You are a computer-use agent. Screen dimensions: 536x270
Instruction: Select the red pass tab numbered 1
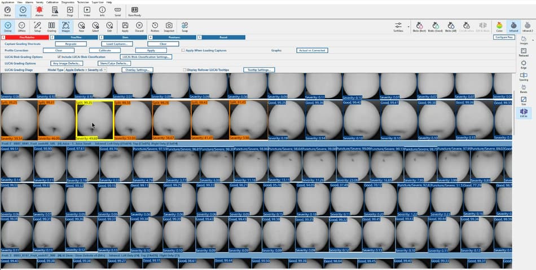click(x=25, y=37)
